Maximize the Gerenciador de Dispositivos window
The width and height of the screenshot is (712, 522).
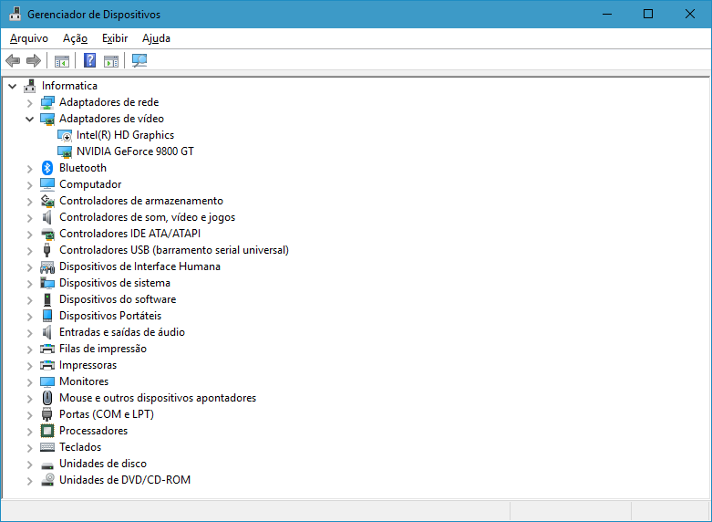(648, 14)
